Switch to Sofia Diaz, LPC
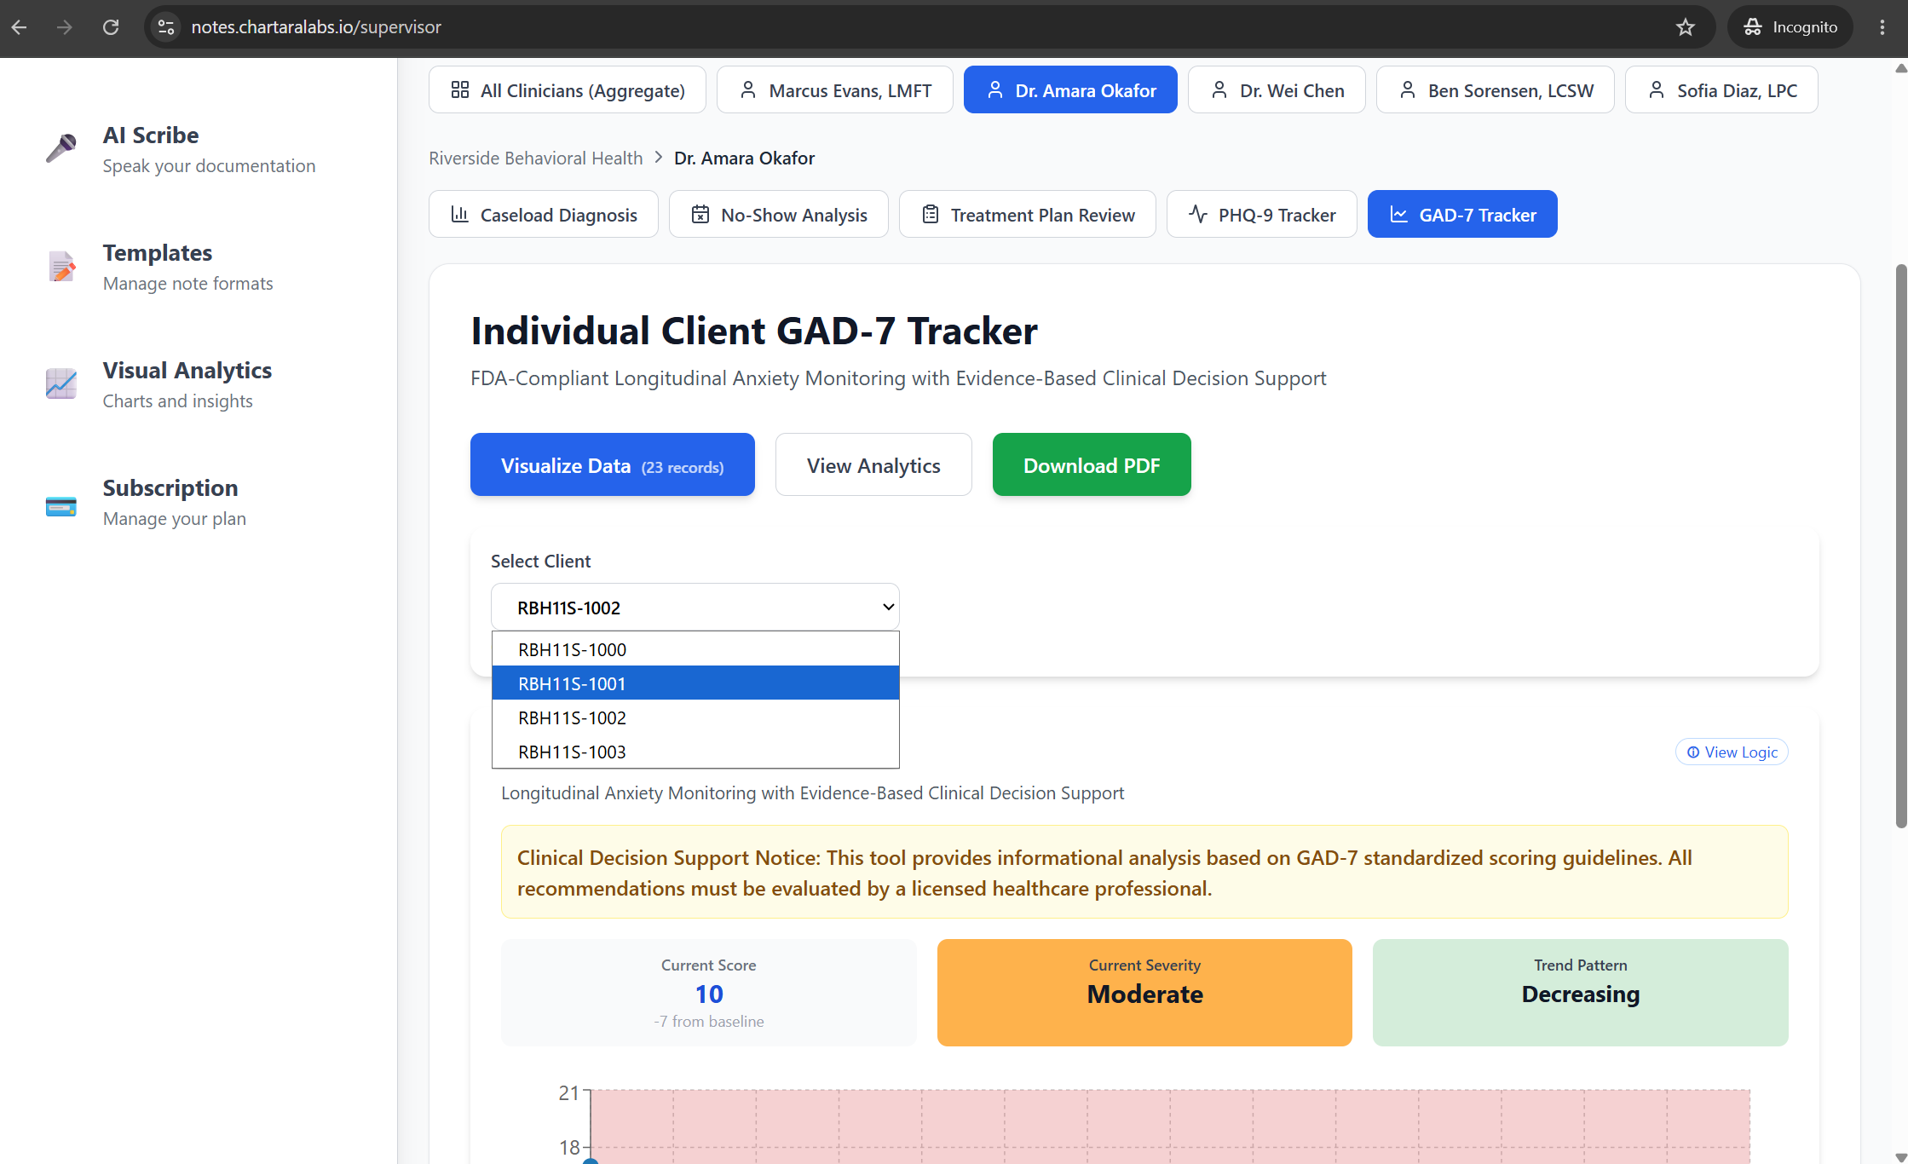Screen dimensions: 1908x1164 (x=1721, y=89)
